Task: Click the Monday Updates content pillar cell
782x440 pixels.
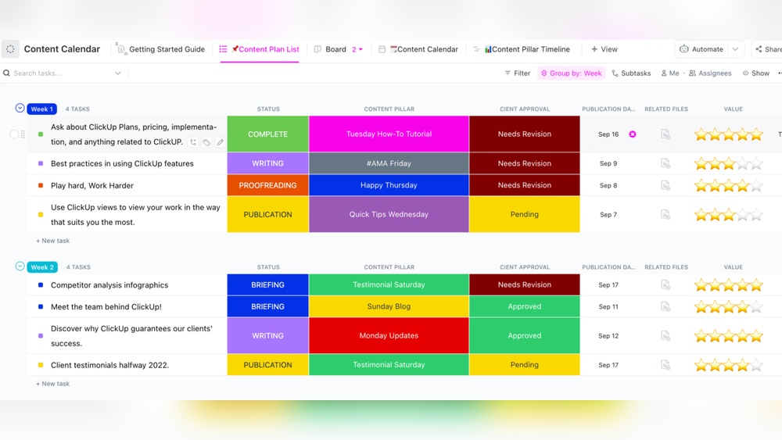Action: pos(389,336)
